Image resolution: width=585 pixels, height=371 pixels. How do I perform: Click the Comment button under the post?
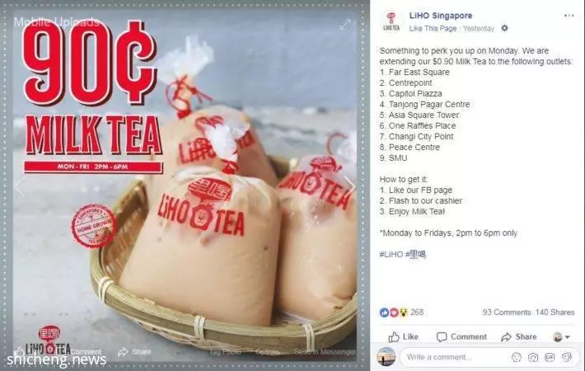pyautogui.click(x=461, y=336)
